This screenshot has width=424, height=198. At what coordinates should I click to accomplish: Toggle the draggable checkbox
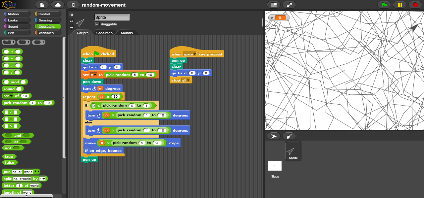97,24
